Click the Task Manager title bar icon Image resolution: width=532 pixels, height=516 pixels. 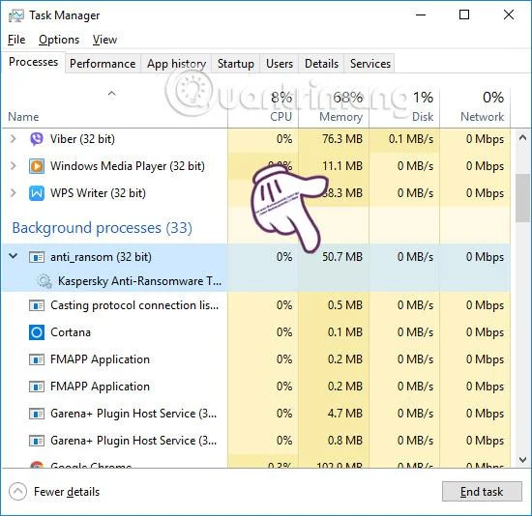(x=15, y=15)
